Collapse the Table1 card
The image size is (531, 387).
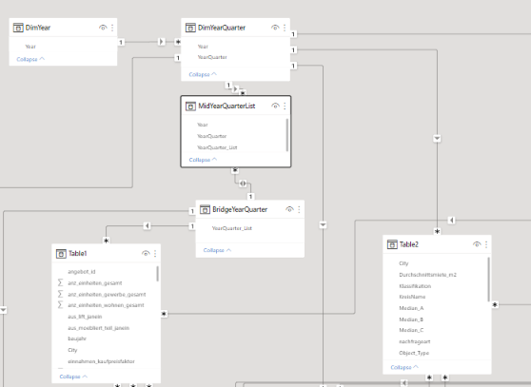(x=73, y=377)
